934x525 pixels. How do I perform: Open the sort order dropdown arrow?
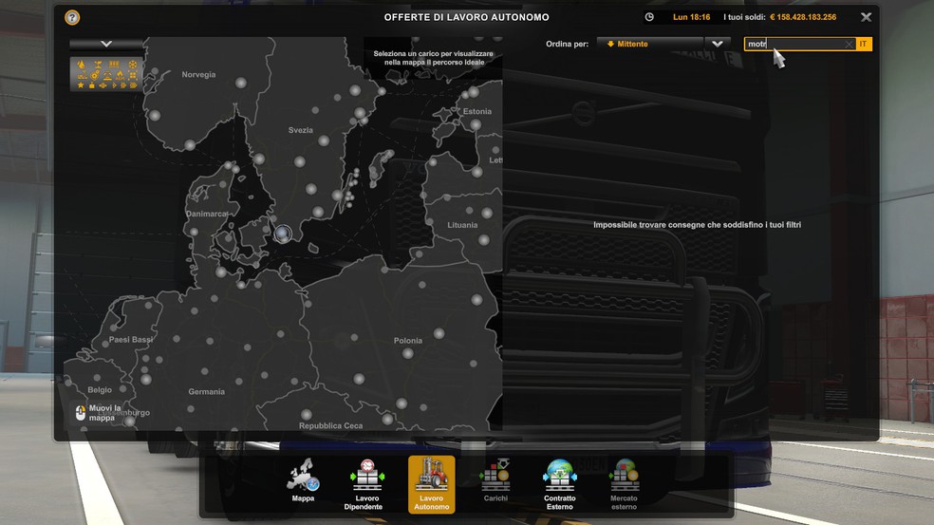click(x=718, y=45)
